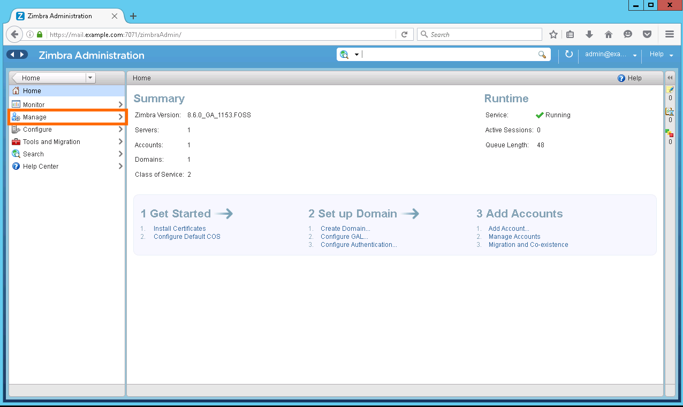This screenshot has height=407, width=683.
Task: Click the browser URL address bar
Action: click(222, 34)
